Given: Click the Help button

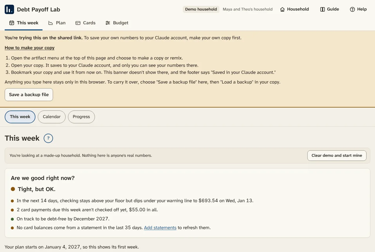Looking at the screenshot, I should pyautogui.click(x=358, y=9).
